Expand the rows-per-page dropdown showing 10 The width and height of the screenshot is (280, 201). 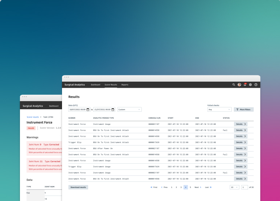point(234,187)
